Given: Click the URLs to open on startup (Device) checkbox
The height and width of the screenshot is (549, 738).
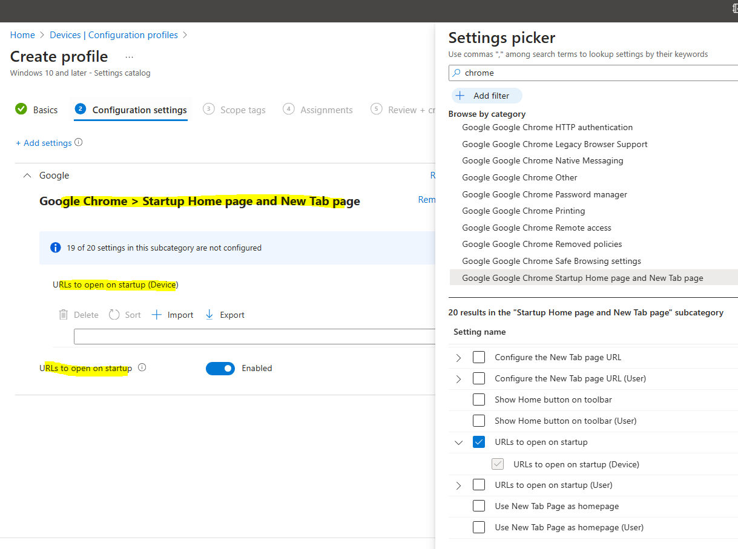Looking at the screenshot, I should coord(498,464).
